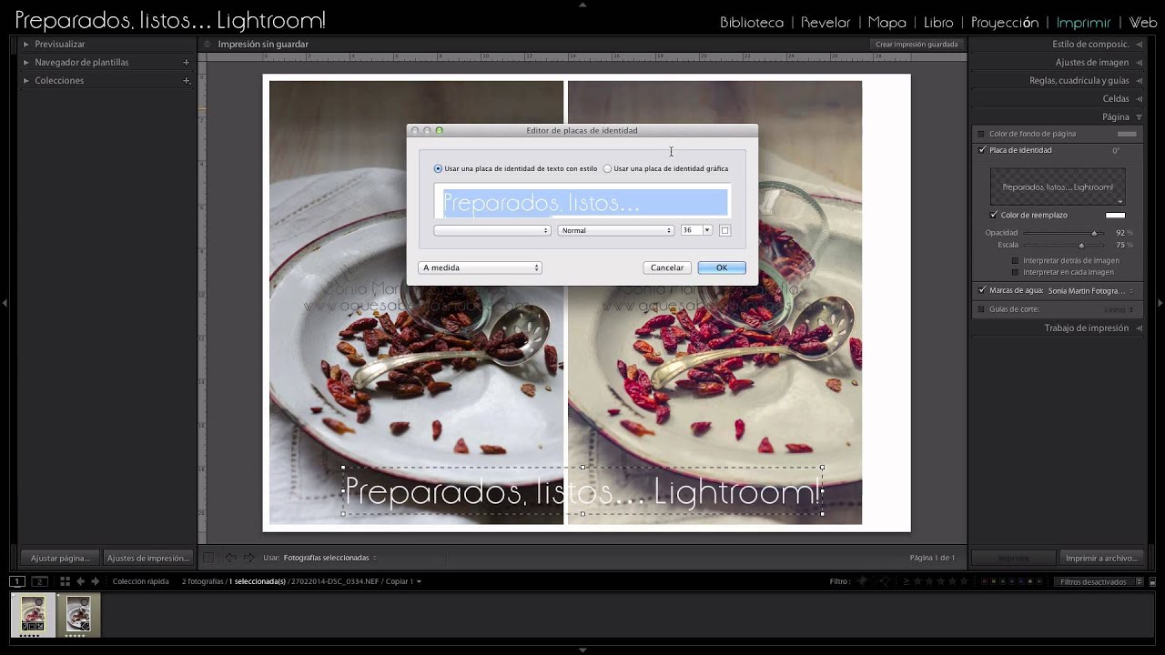Switch to Web module
1165x655 pixels.
click(1143, 23)
